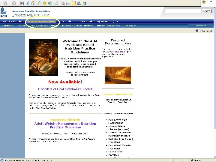Open the Mail icon dropdown arrow

click(59, 3)
